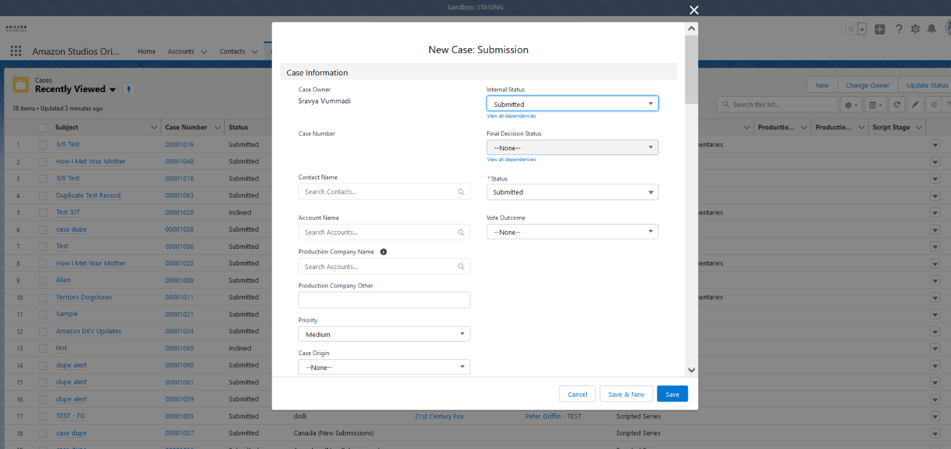Open row actions for case 00001003
951x449 pixels.
(935, 416)
